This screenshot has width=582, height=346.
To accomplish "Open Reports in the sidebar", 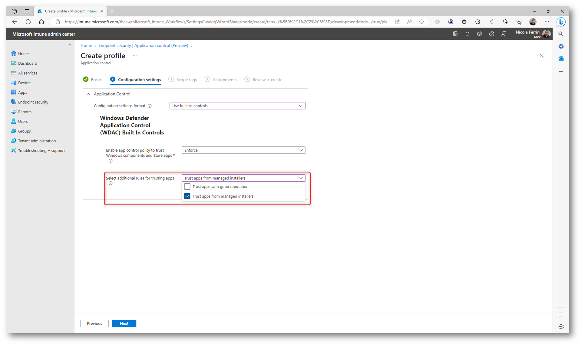I will click(x=21, y=112).
